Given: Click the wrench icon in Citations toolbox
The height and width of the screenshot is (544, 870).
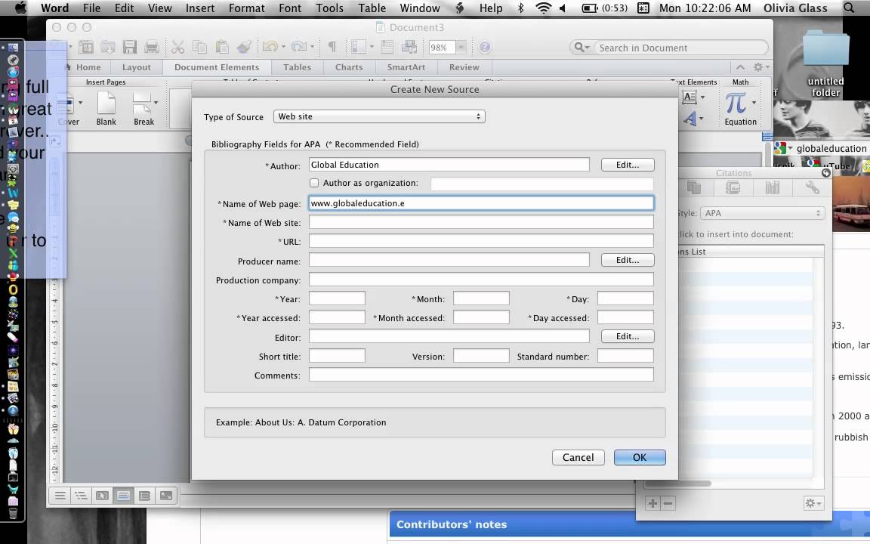Looking at the screenshot, I should tap(813, 187).
